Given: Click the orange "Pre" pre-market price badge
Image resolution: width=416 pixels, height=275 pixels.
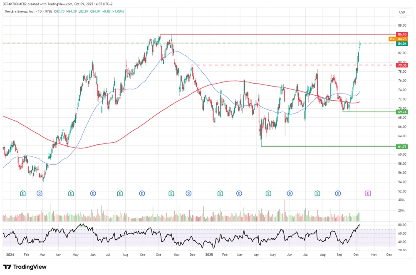Looking at the screenshot, I should click(x=391, y=39).
